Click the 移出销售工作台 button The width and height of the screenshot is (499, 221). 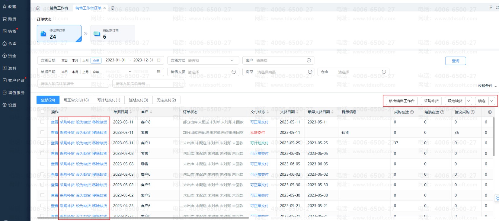click(401, 101)
